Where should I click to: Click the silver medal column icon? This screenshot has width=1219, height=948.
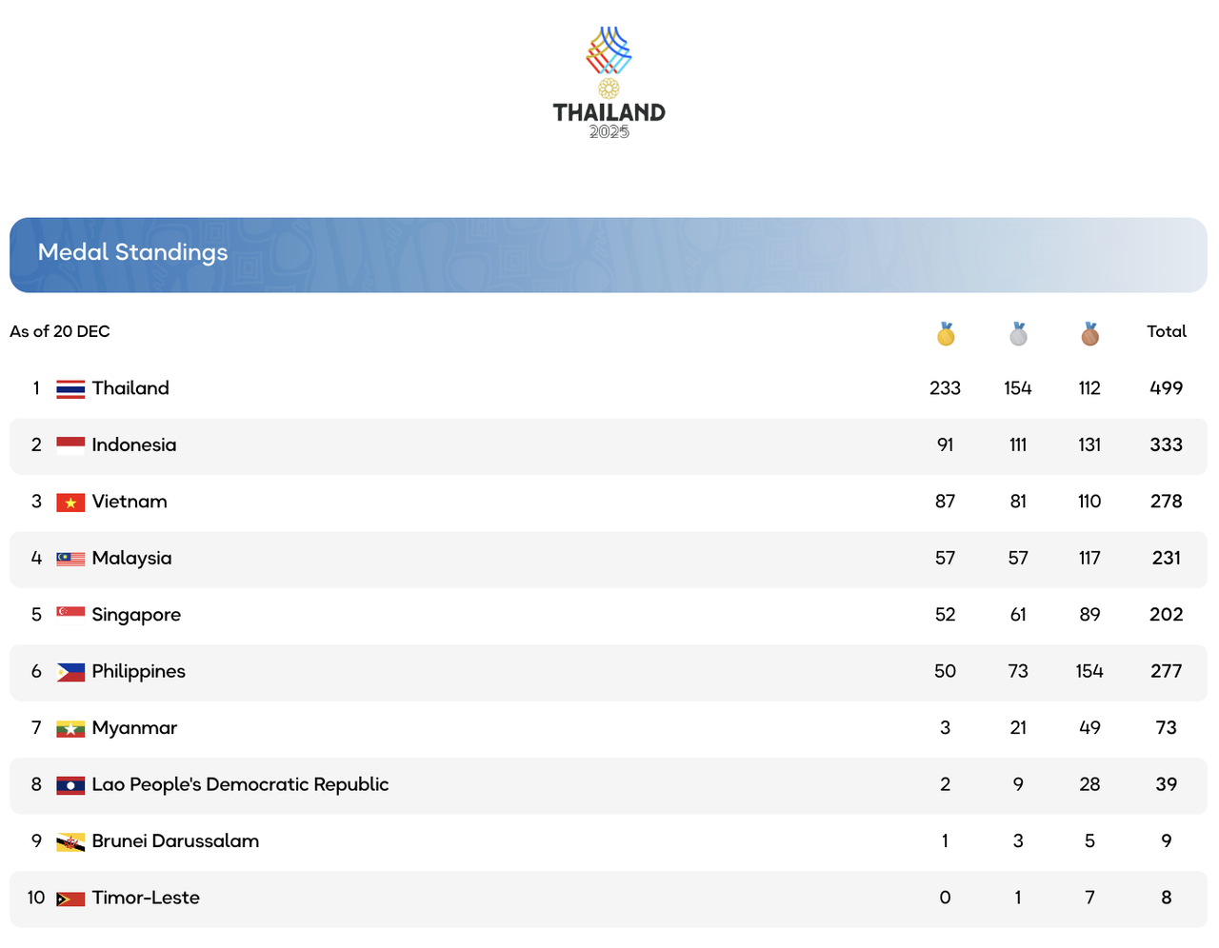click(x=1018, y=334)
